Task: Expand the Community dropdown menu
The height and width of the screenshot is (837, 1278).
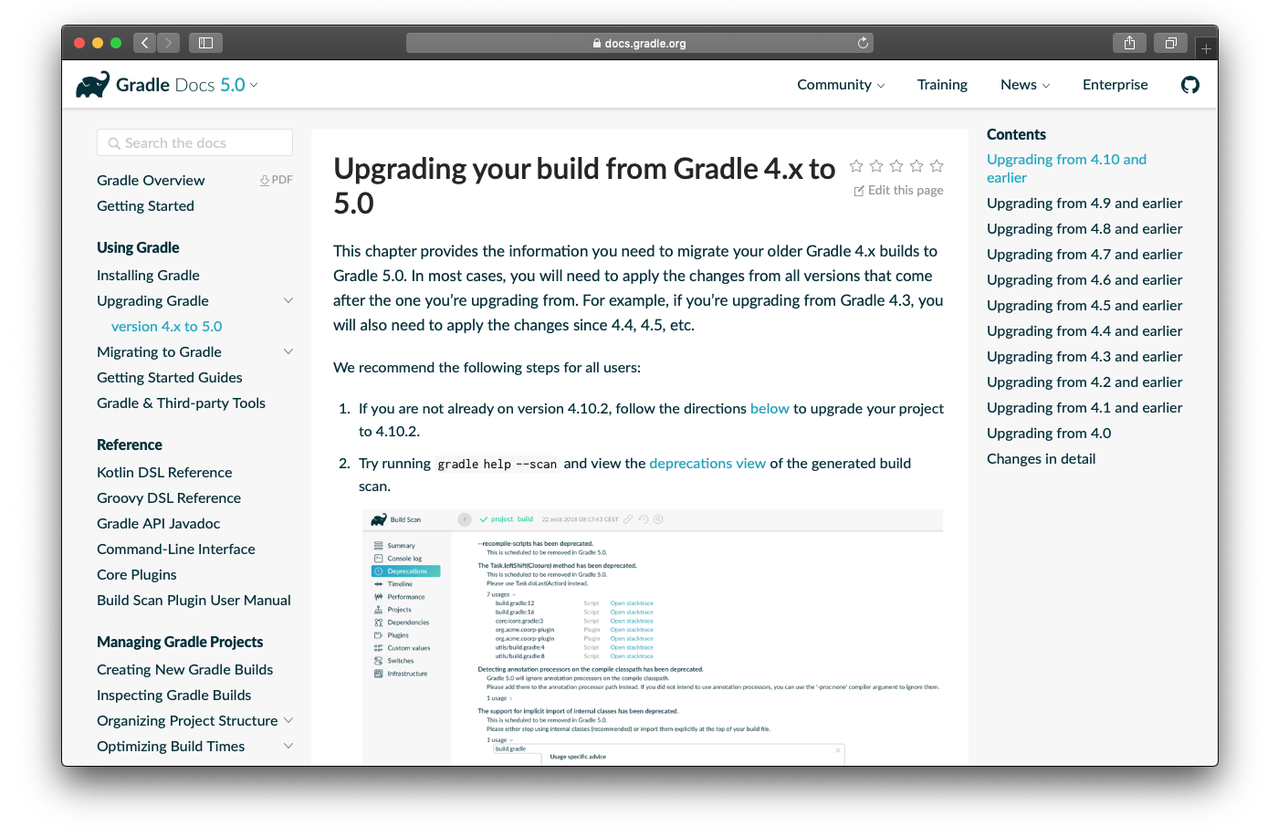Action: pos(841,85)
